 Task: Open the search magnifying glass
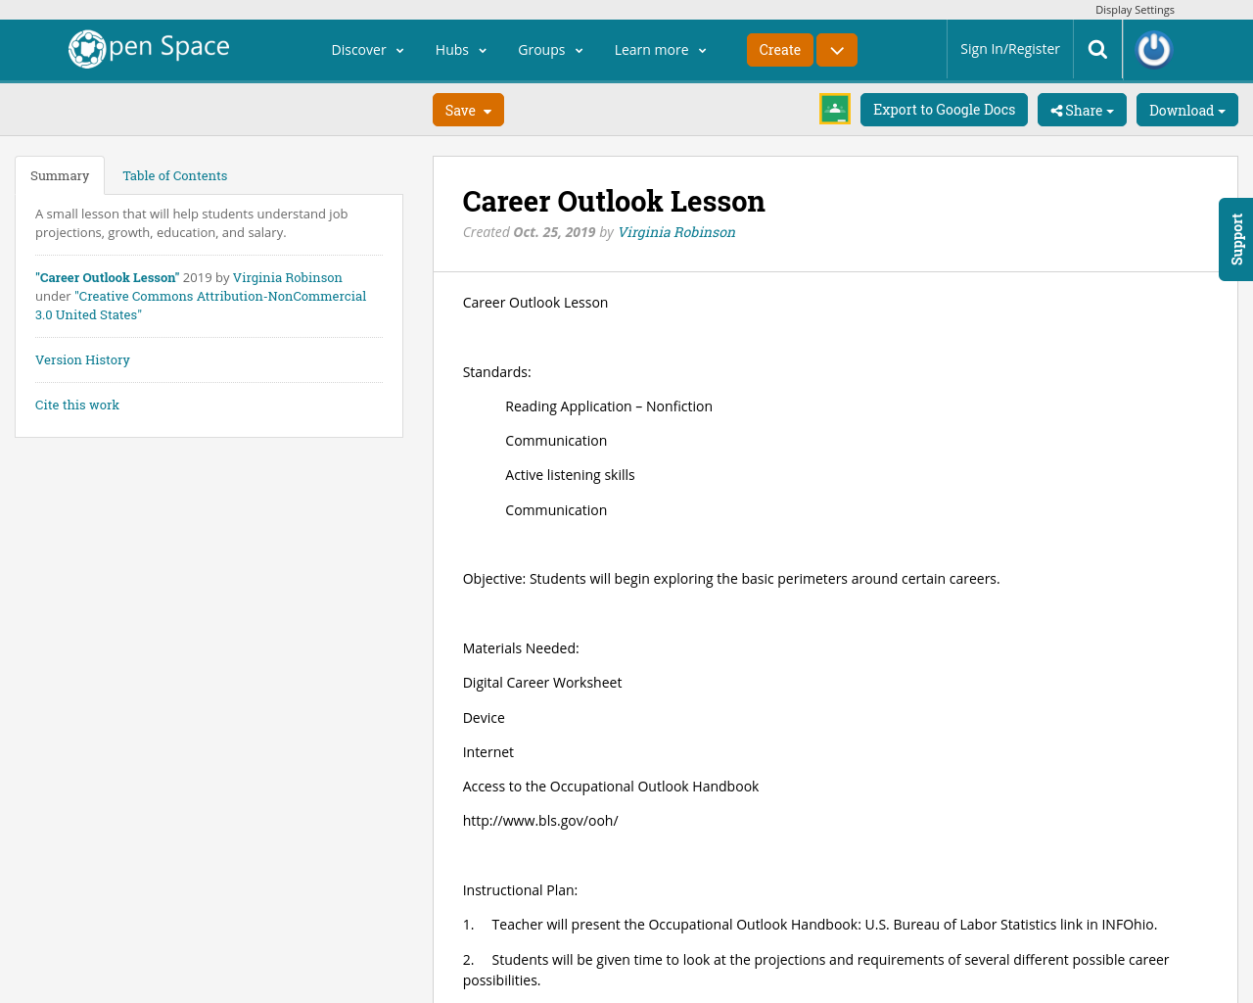pos(1096,48)
